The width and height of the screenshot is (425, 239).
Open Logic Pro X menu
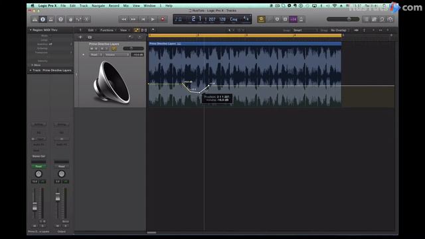pos(47,5)
